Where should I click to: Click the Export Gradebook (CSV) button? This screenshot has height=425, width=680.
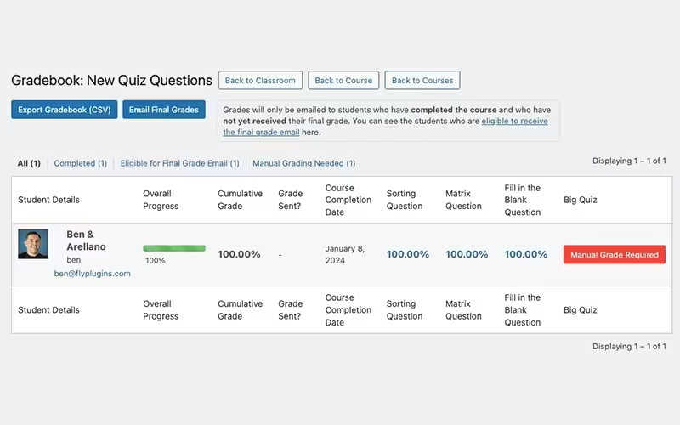(65, 110)
